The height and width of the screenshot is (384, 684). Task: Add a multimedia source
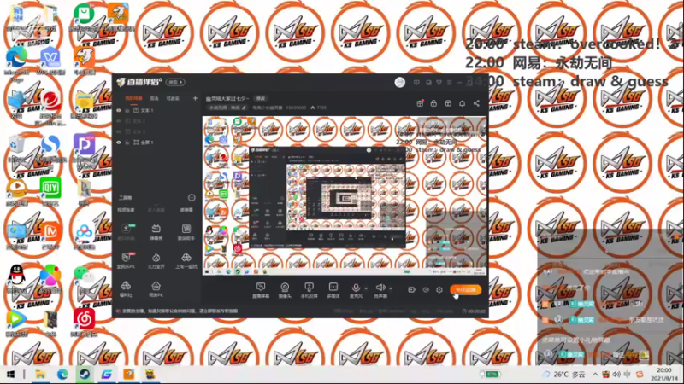point(333,289)
